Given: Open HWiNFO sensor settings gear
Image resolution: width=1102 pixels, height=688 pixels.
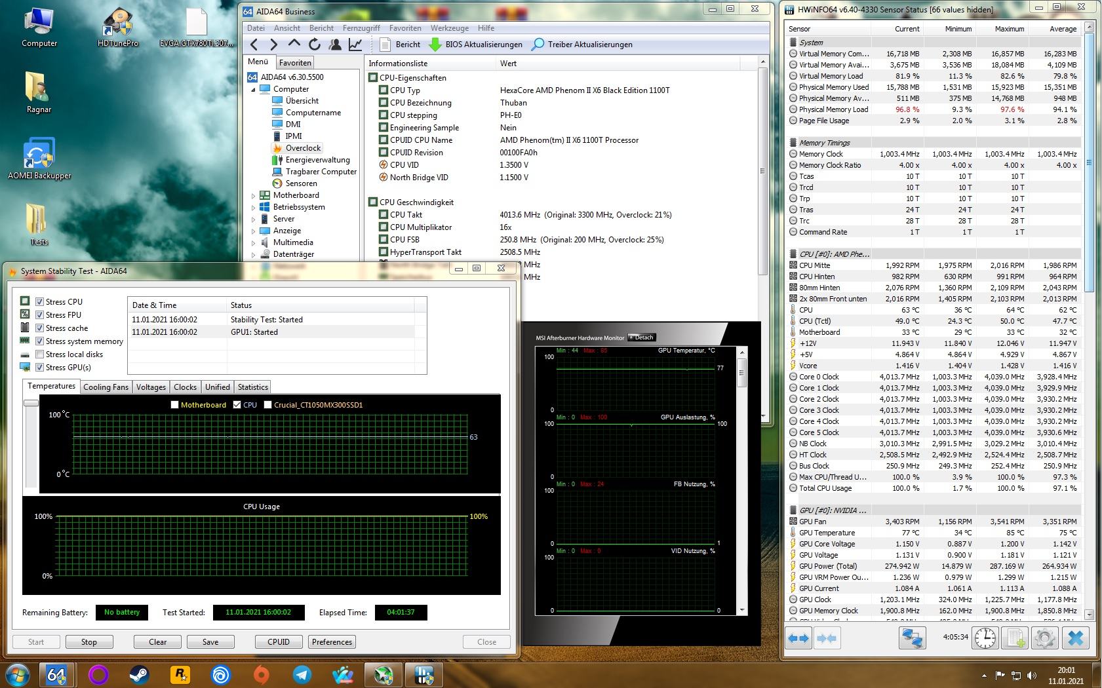Looking at the screenshot, I should point(1045,638).
